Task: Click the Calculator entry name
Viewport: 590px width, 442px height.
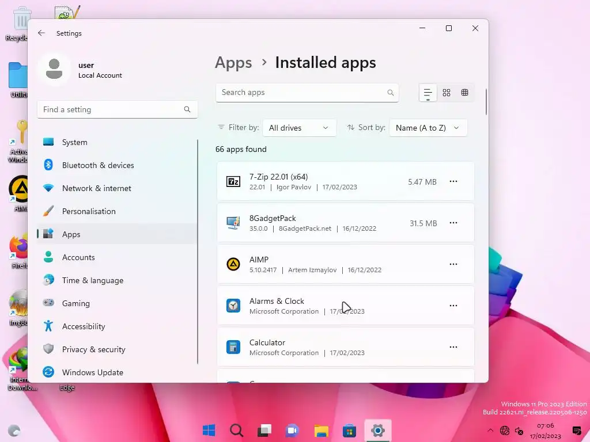Action: point(267,342)
